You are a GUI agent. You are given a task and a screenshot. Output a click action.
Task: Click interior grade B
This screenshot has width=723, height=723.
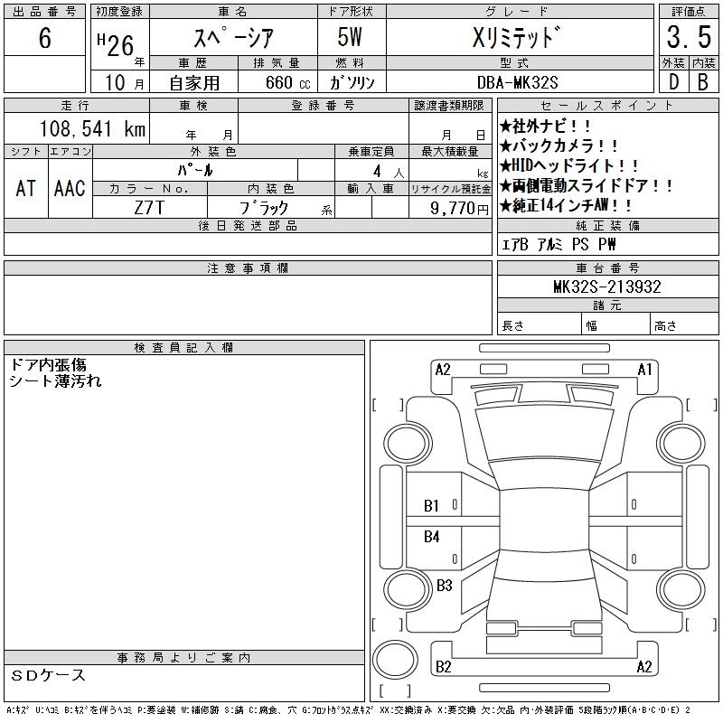(x=703, y=82)
